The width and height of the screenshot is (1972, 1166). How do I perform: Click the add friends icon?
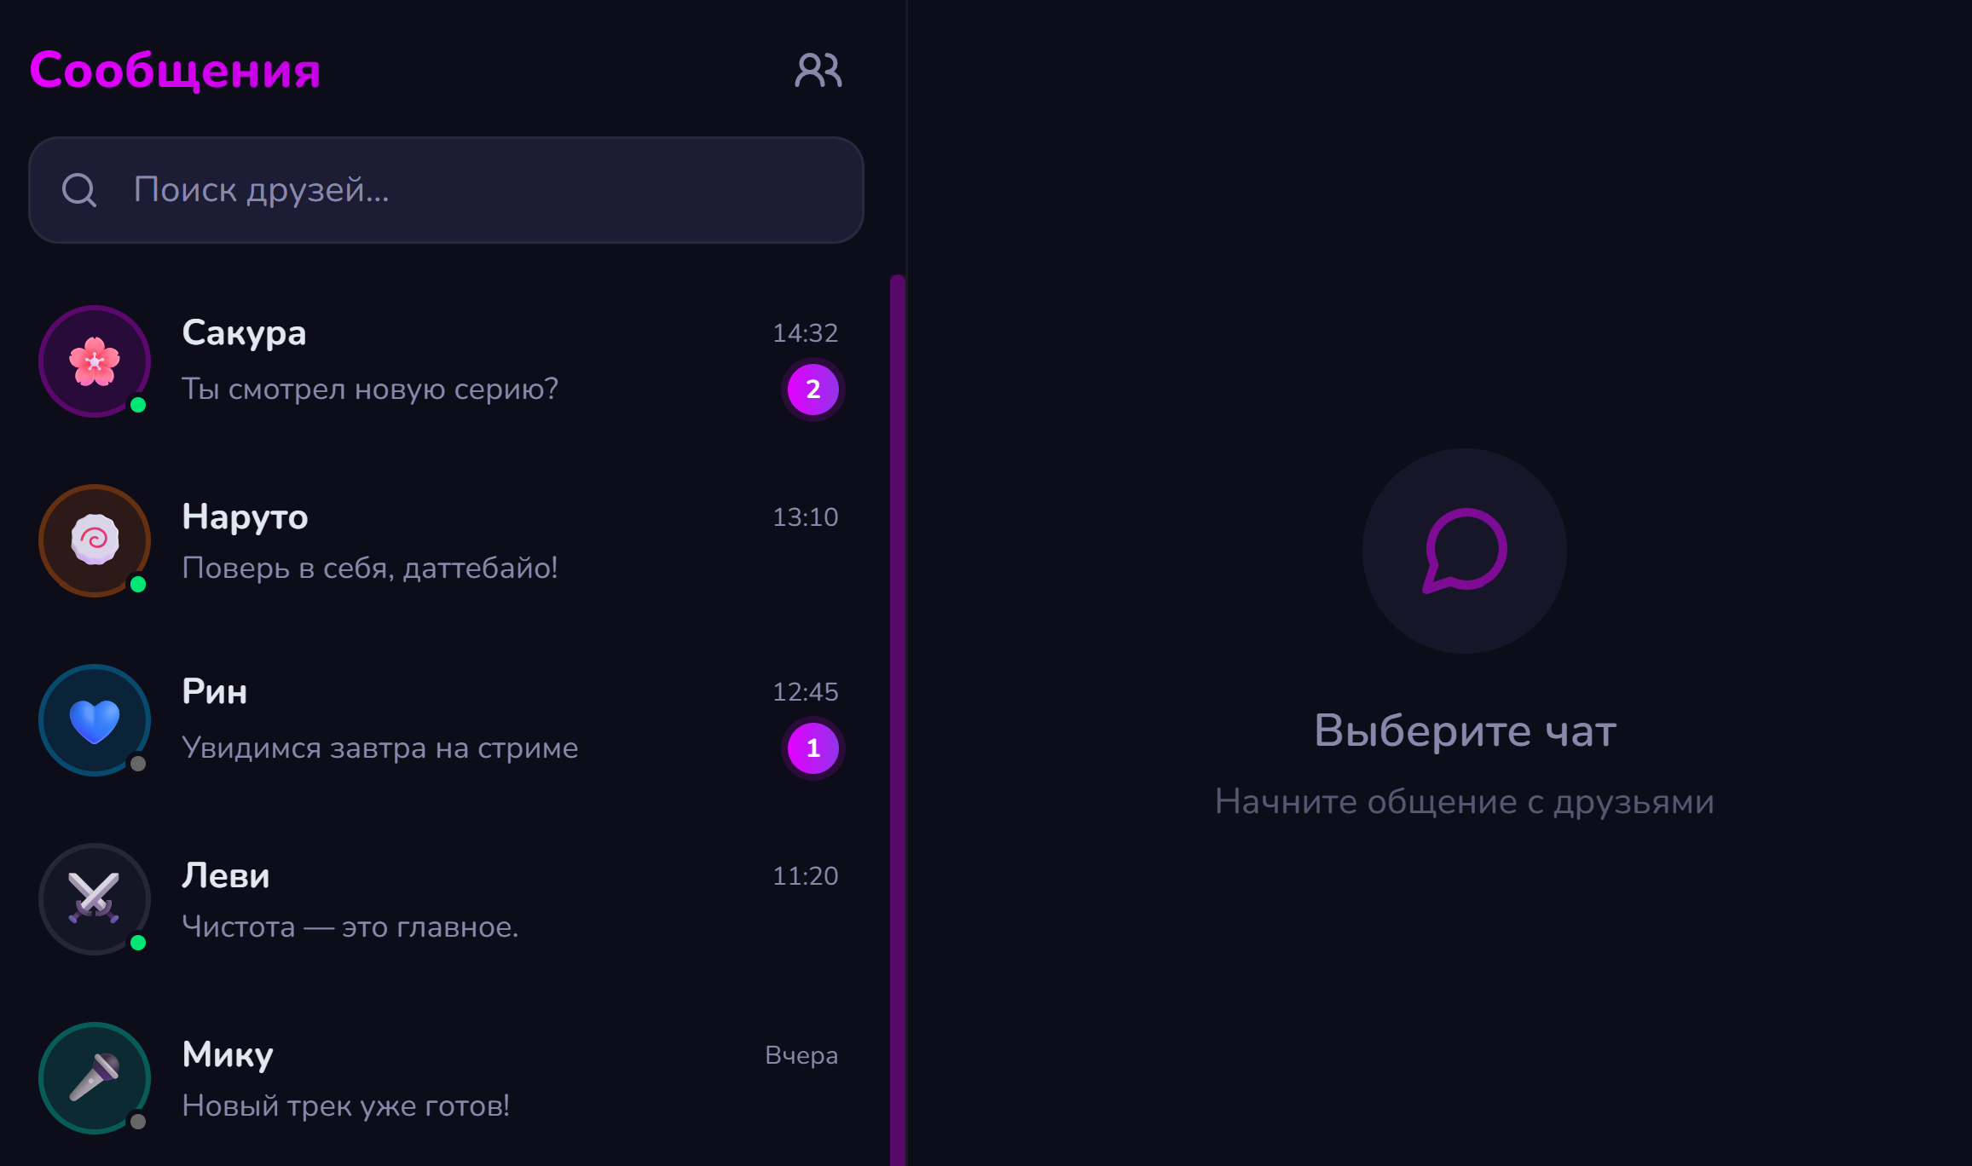818,70
